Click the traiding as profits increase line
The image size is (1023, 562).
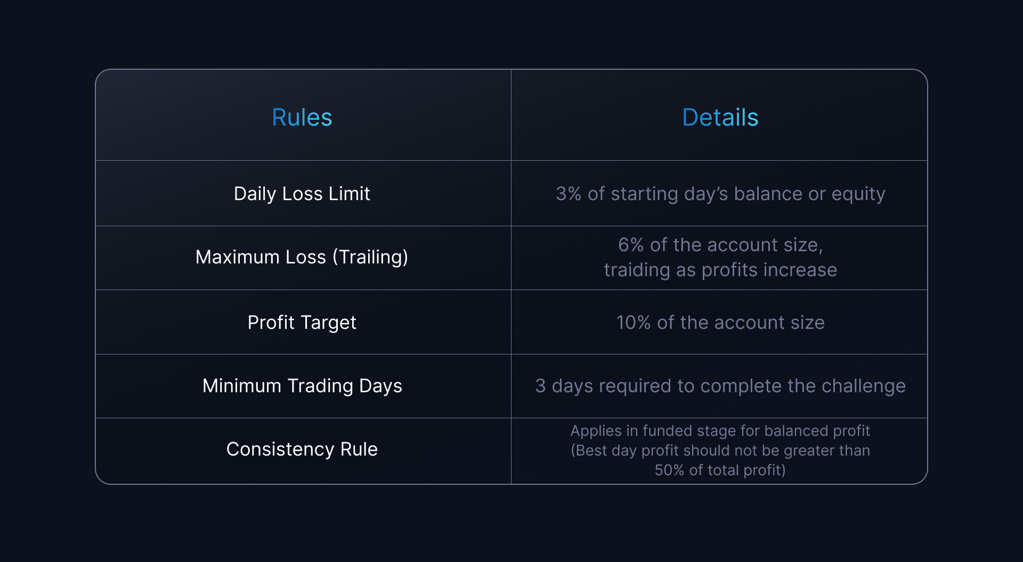click(x=720, y=270)
